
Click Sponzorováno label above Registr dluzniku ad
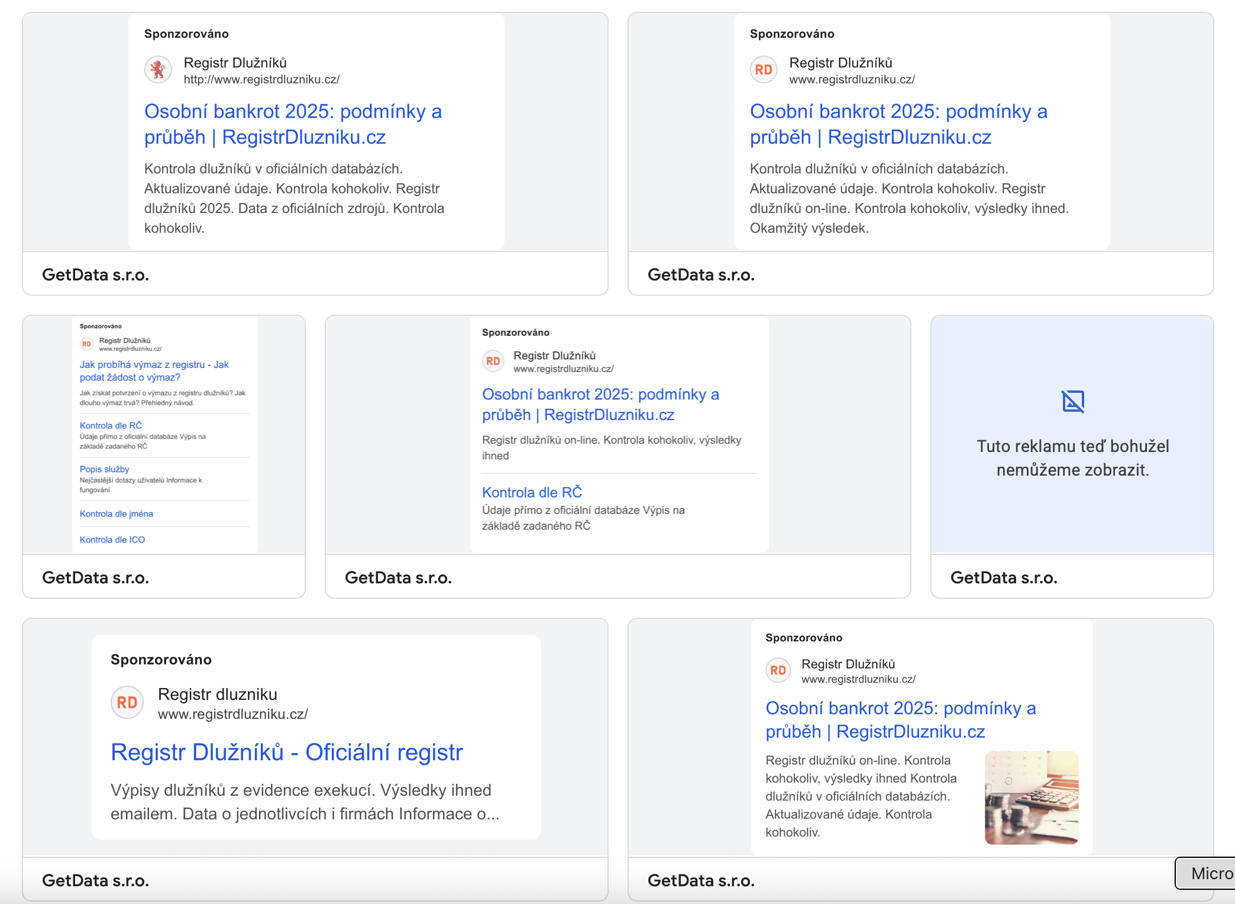click(x=161, y=660)
